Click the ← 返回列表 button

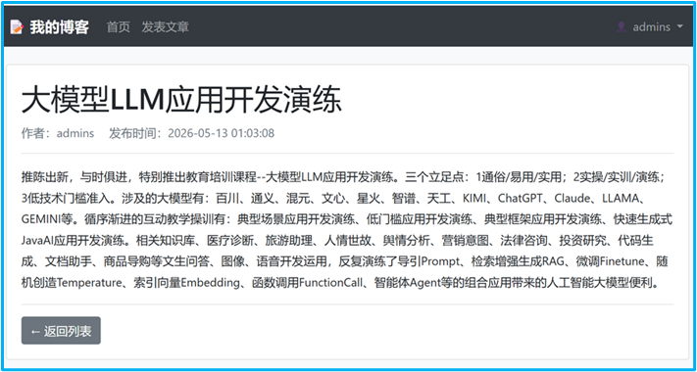[x=61, y=330]
